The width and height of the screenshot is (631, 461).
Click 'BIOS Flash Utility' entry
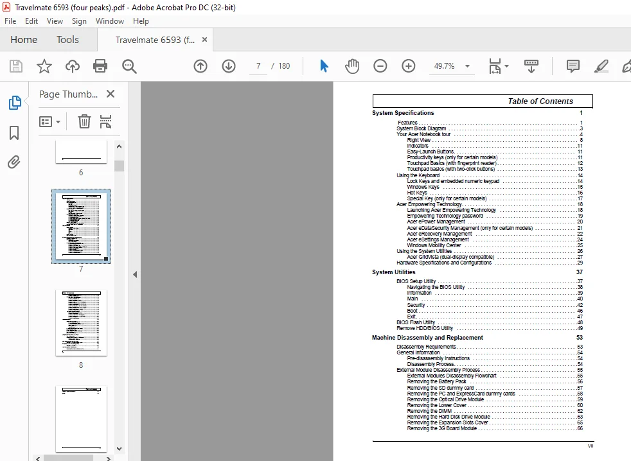click(416, 322)
